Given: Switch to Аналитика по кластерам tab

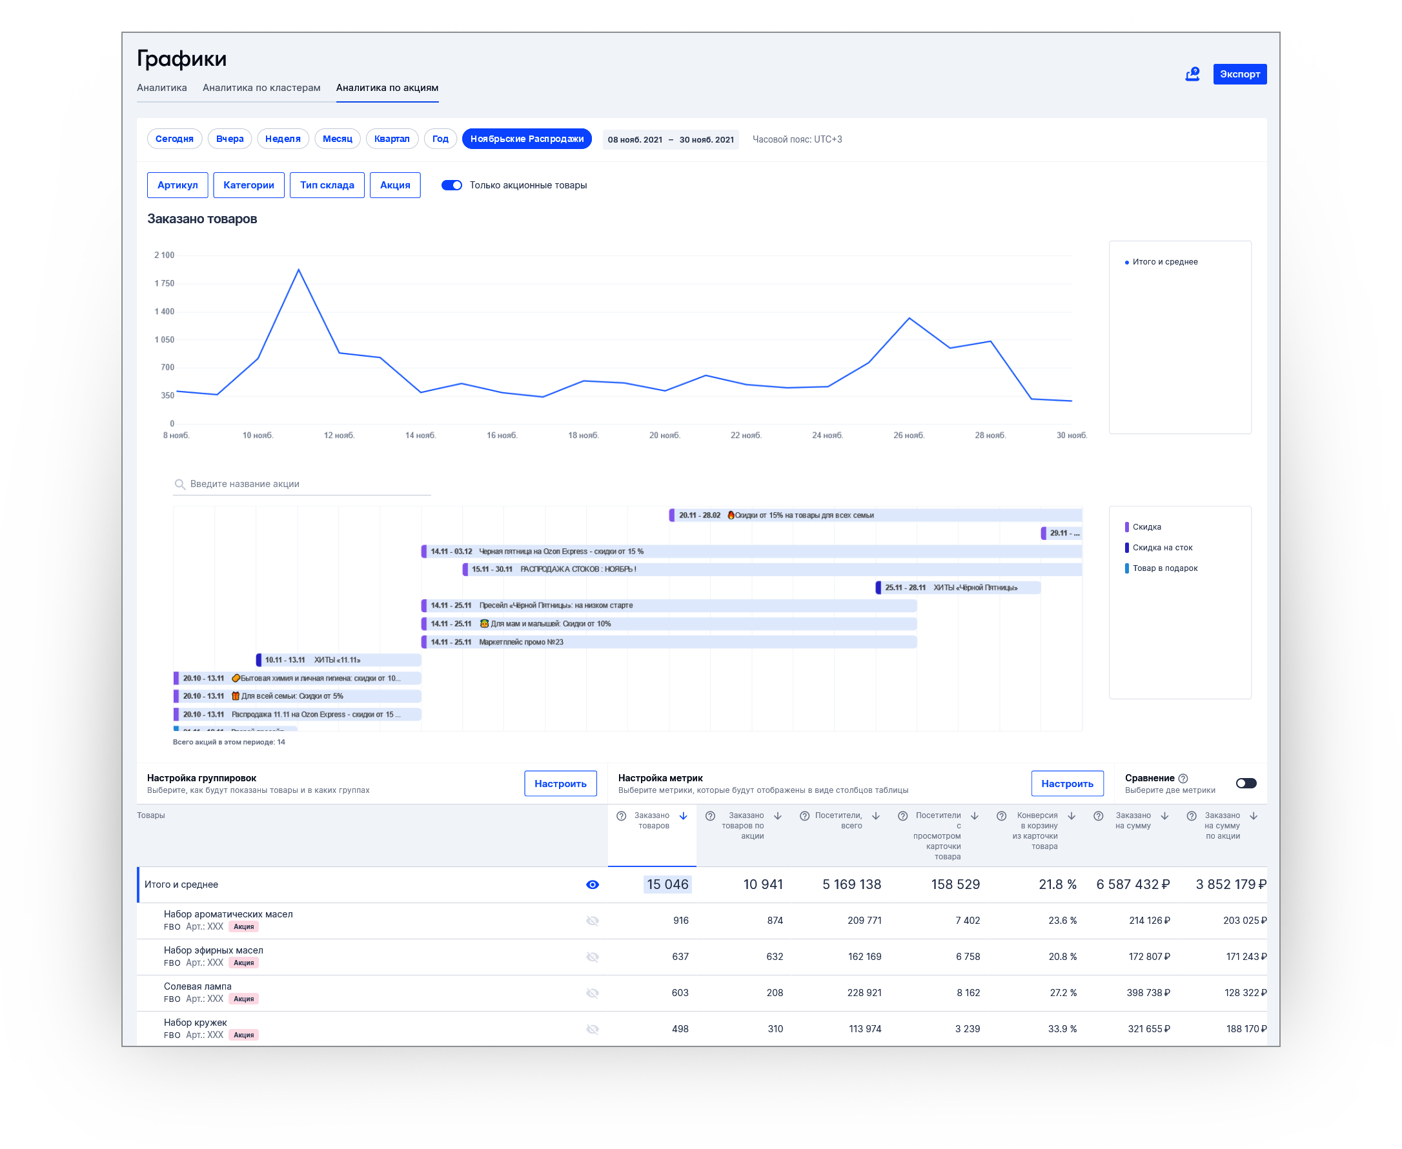Looking at the screenshot, I should coord(261,88).
